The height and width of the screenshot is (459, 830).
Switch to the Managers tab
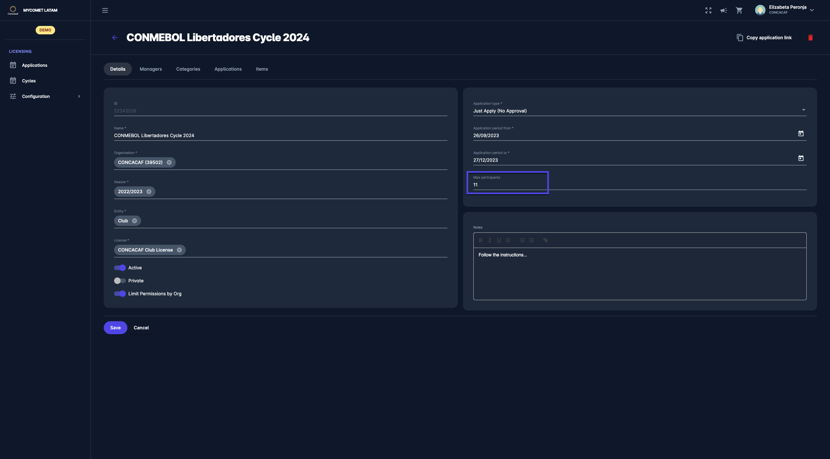[151, 69]
